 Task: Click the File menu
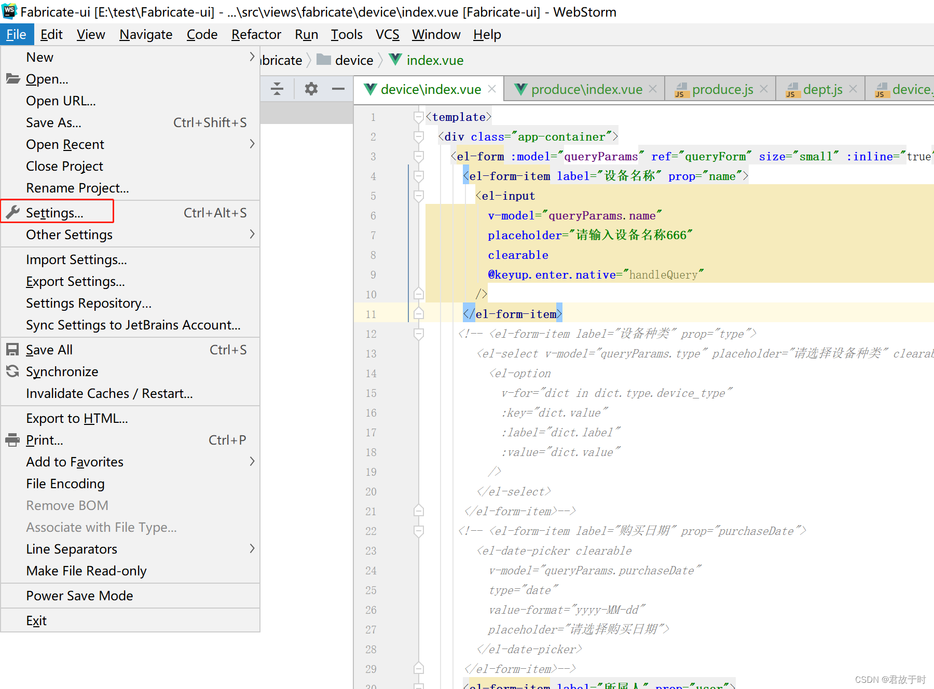point(17,35)
